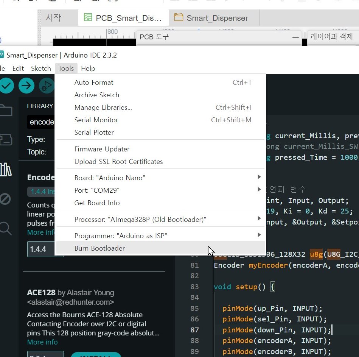
Task: Open Serial Plotter from menu
Action: pyautogui.click(x=161, y=133)
